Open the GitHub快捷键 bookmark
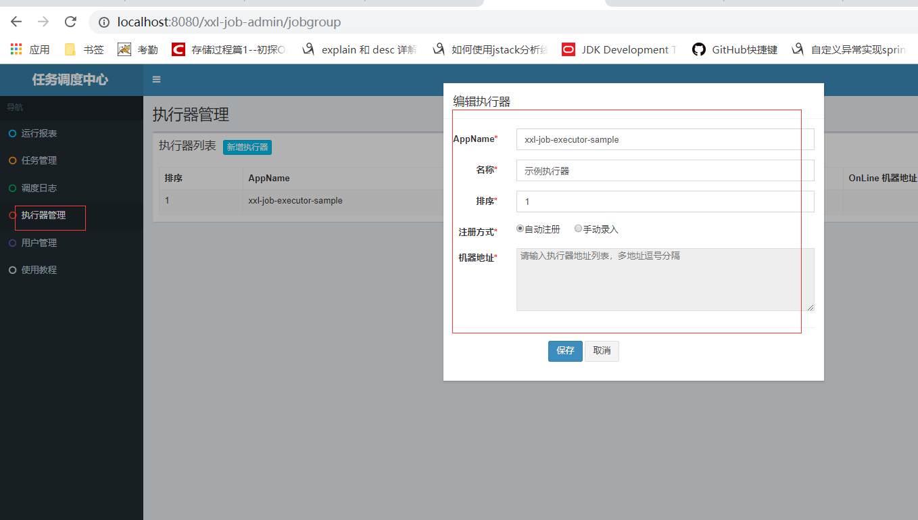 click(735, 49)
